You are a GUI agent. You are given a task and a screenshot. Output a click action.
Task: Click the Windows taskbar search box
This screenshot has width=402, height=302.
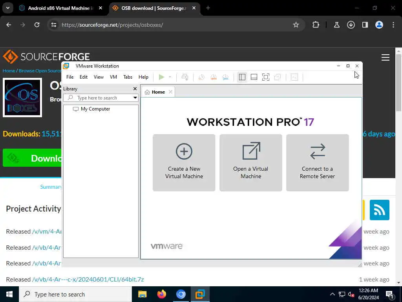[x=75, y=294]
